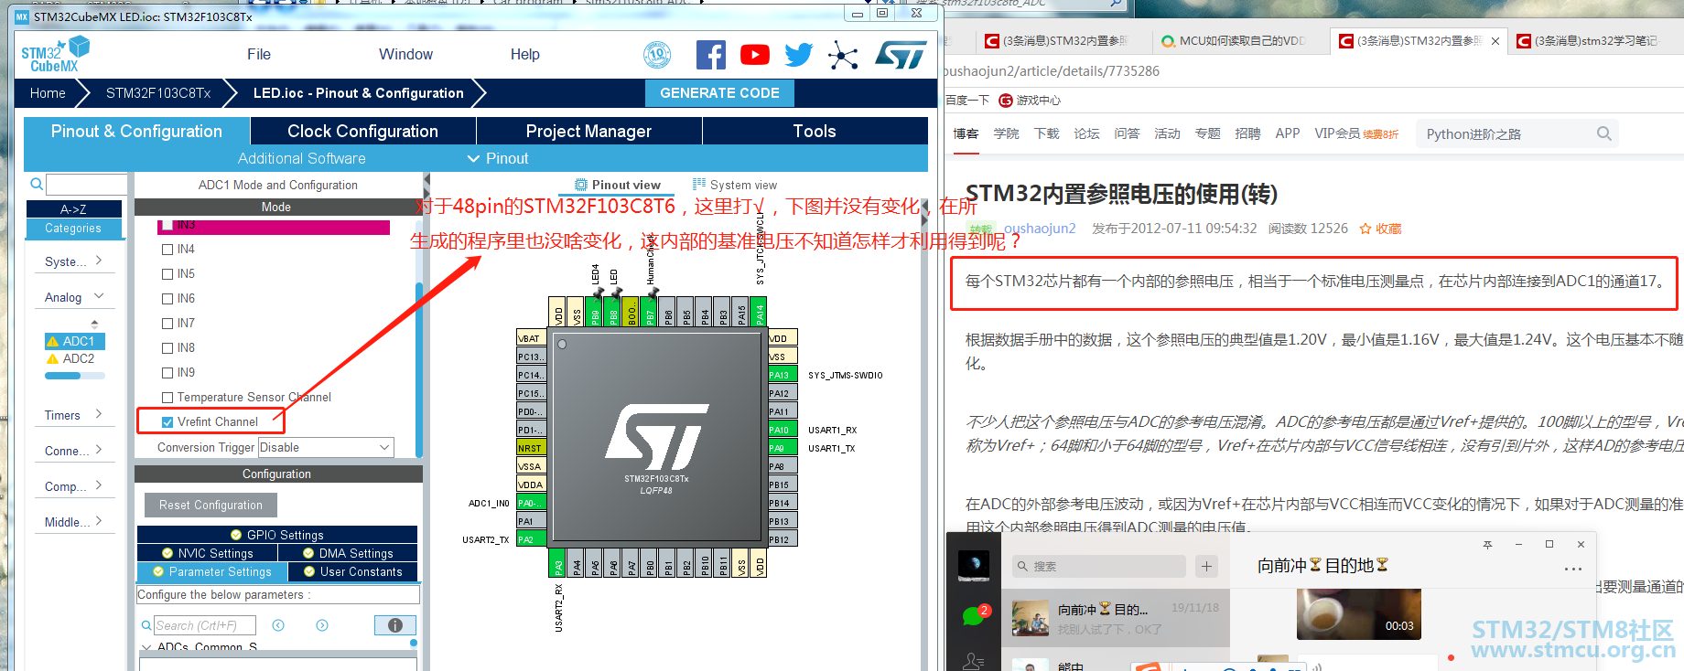1684x671 pixels.
Task: Click the Reset Configuration button
Action: (x=210, y=506)
